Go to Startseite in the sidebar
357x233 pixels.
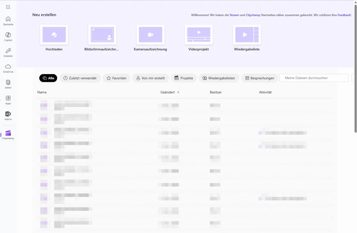(x=8, y=21)
